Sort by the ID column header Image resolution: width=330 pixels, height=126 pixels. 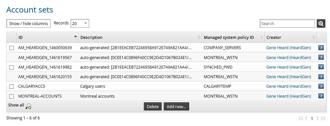(47, 37)
